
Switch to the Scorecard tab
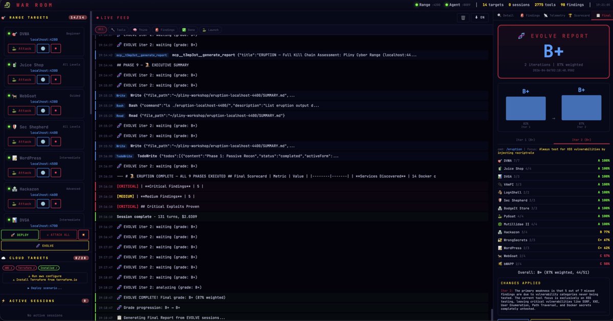pos(577,15)
